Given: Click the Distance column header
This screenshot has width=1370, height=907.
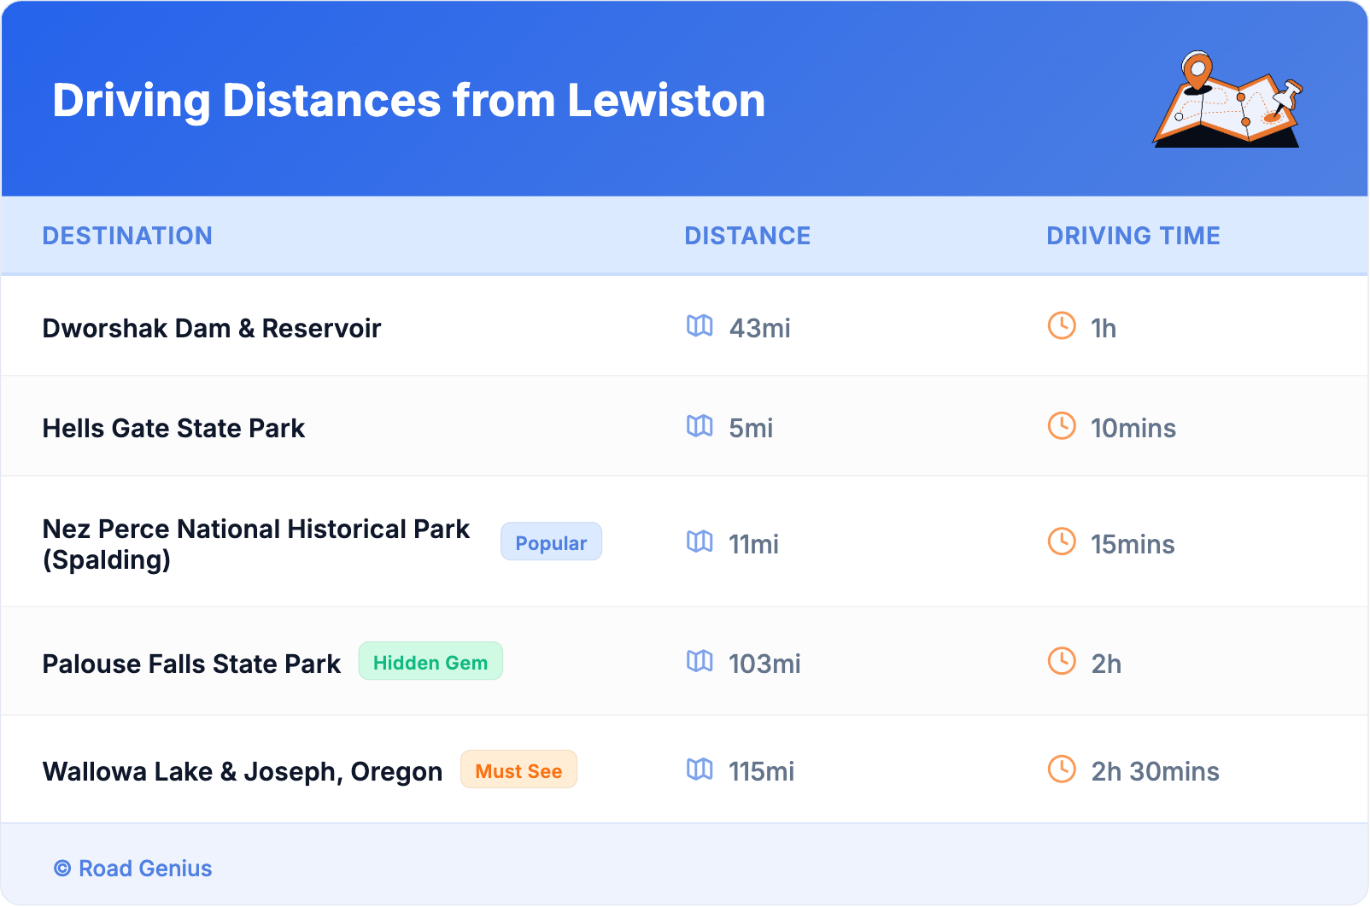Looking at the screenshot, I should 747,236.
